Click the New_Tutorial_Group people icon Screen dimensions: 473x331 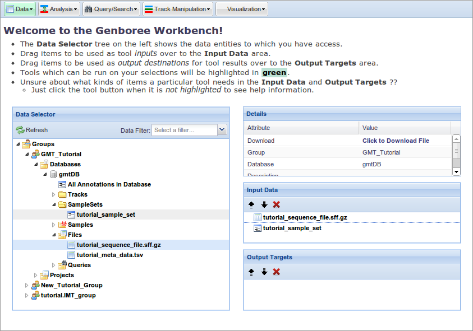click(35, 285)
